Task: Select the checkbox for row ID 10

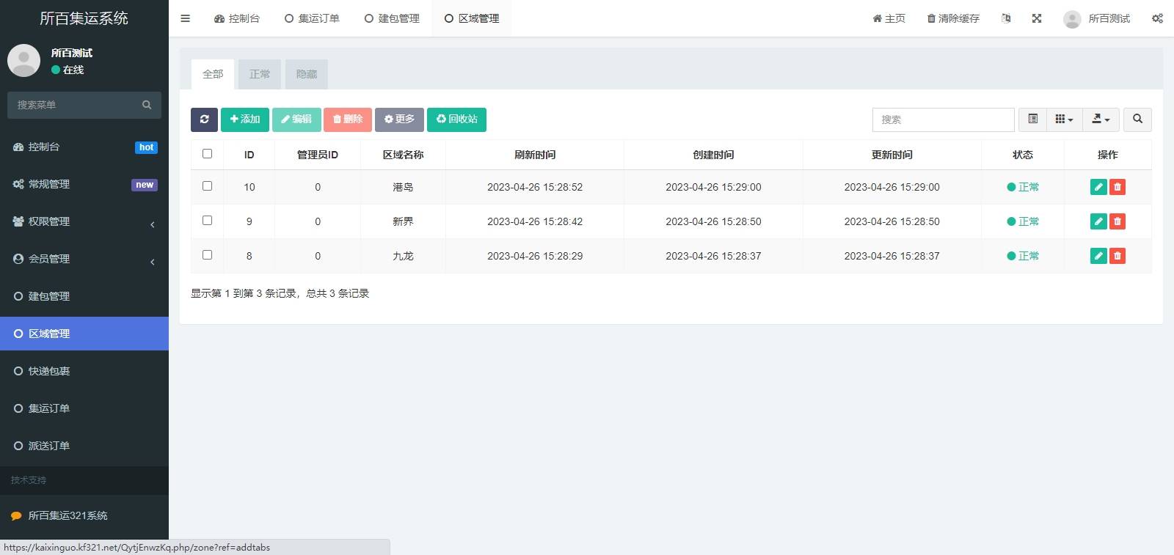Action: pos(207,186)
